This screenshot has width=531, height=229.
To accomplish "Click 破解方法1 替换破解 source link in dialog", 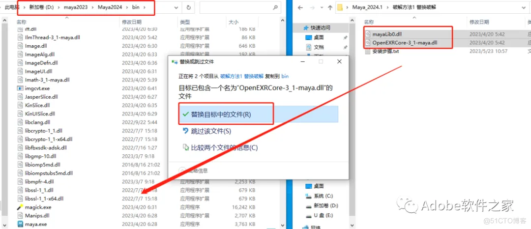I will [x=241, y=77].
